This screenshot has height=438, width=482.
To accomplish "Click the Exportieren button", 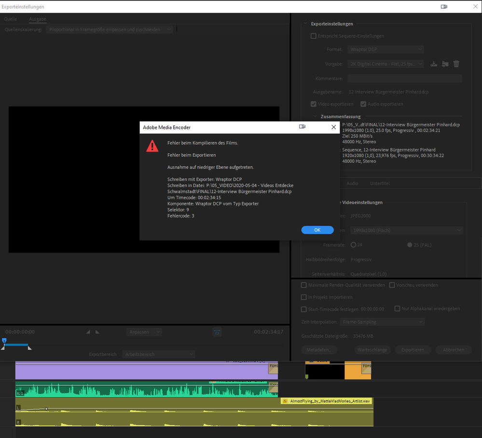I will (x=413, y=350).
